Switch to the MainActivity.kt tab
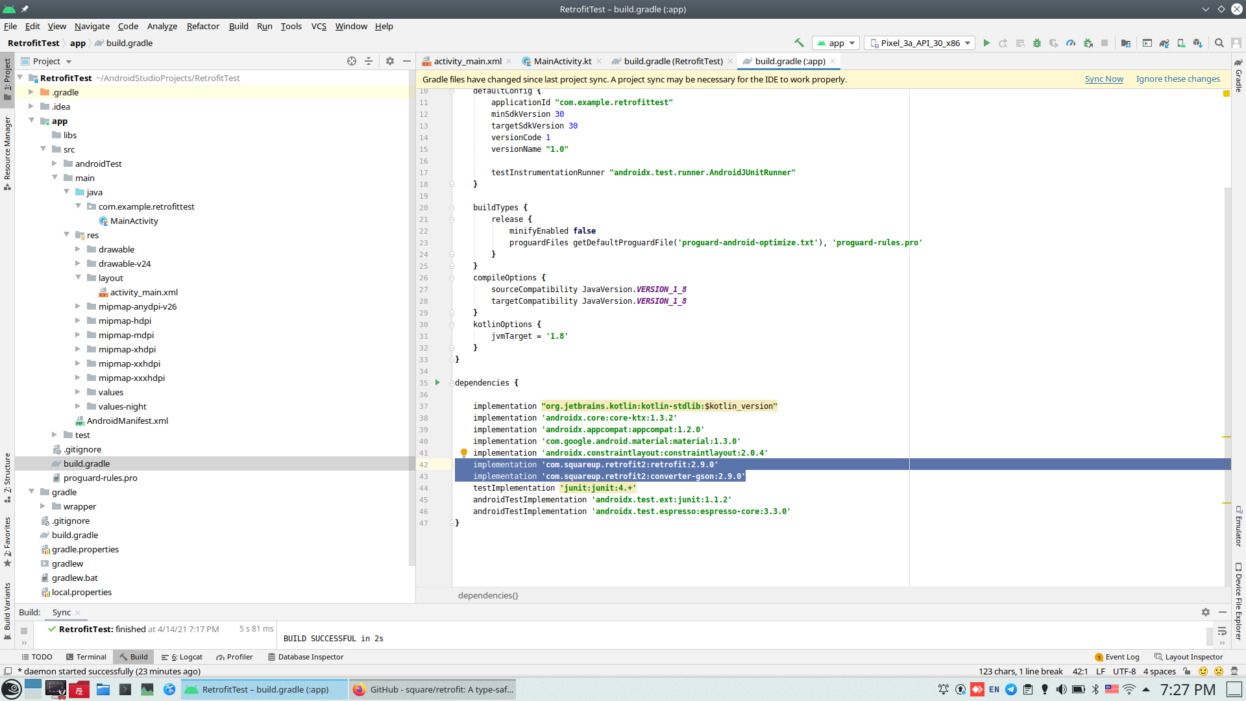The height and width of the screenshot is (701, 1246). click(x=562, y=61)
